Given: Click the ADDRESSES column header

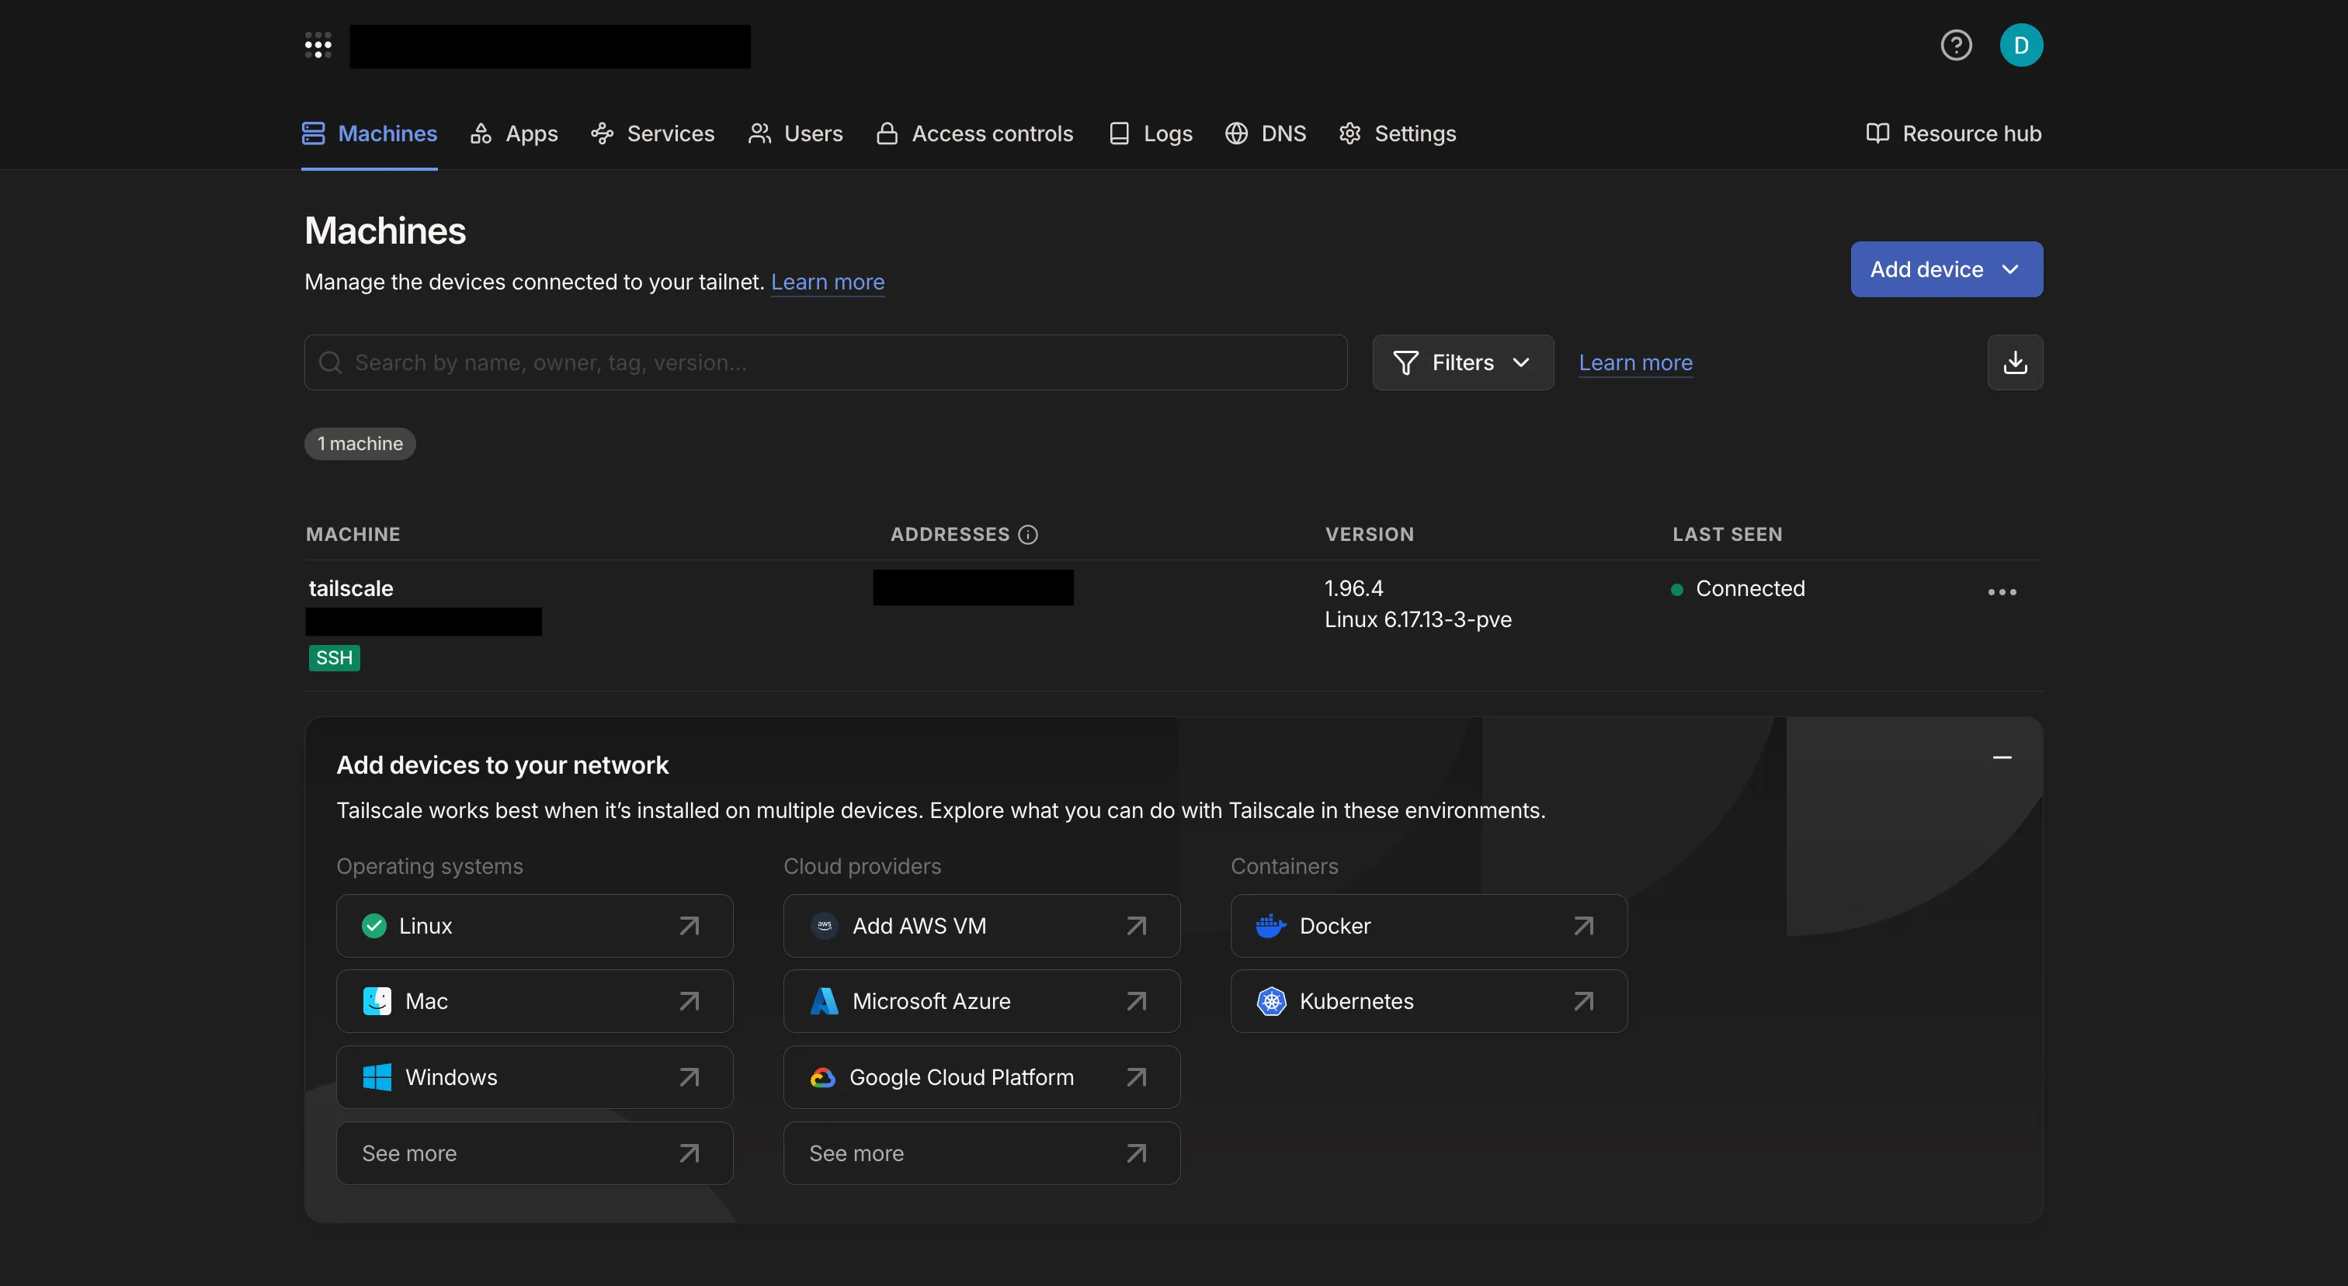Looking at the screenshot, I should [950, 535].
